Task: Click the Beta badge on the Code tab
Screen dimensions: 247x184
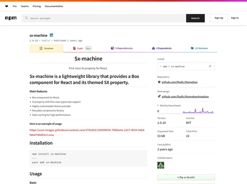Action: (88, 48)
